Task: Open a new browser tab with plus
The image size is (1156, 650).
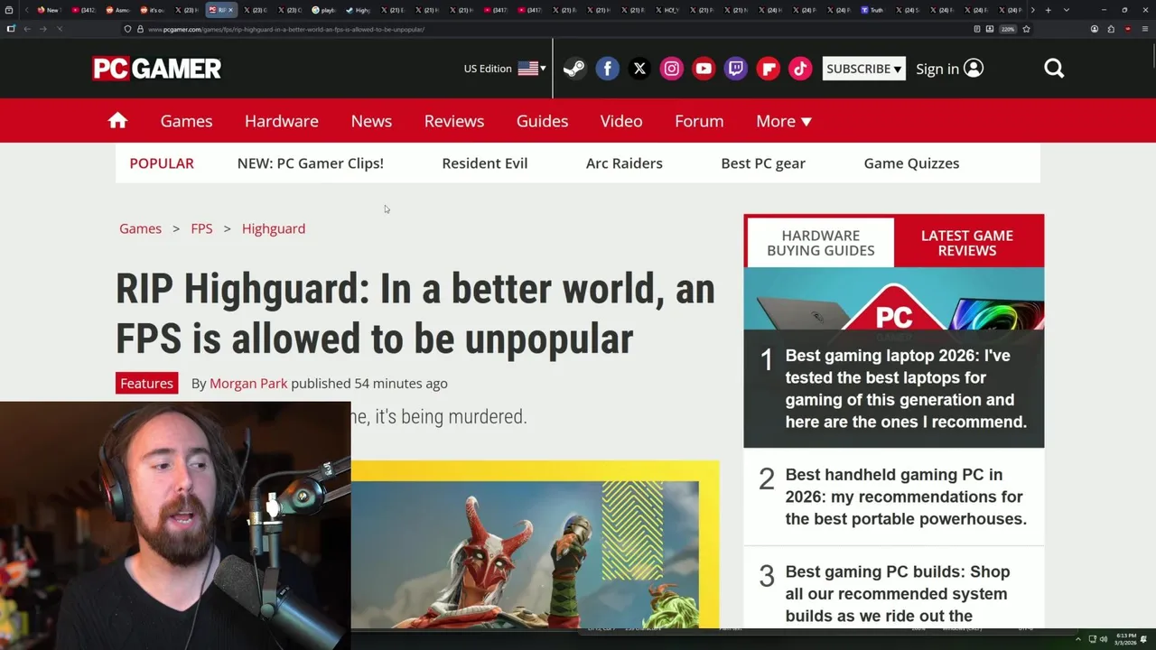Action: (1048, 10)
